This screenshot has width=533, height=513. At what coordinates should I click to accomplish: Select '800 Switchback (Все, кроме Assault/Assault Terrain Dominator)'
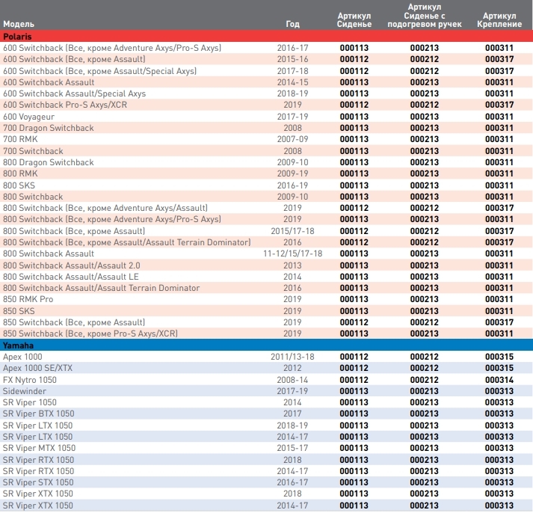click(x=127, y=242)
